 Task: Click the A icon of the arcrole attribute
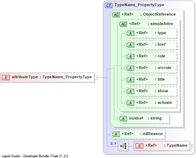point(130,68)
